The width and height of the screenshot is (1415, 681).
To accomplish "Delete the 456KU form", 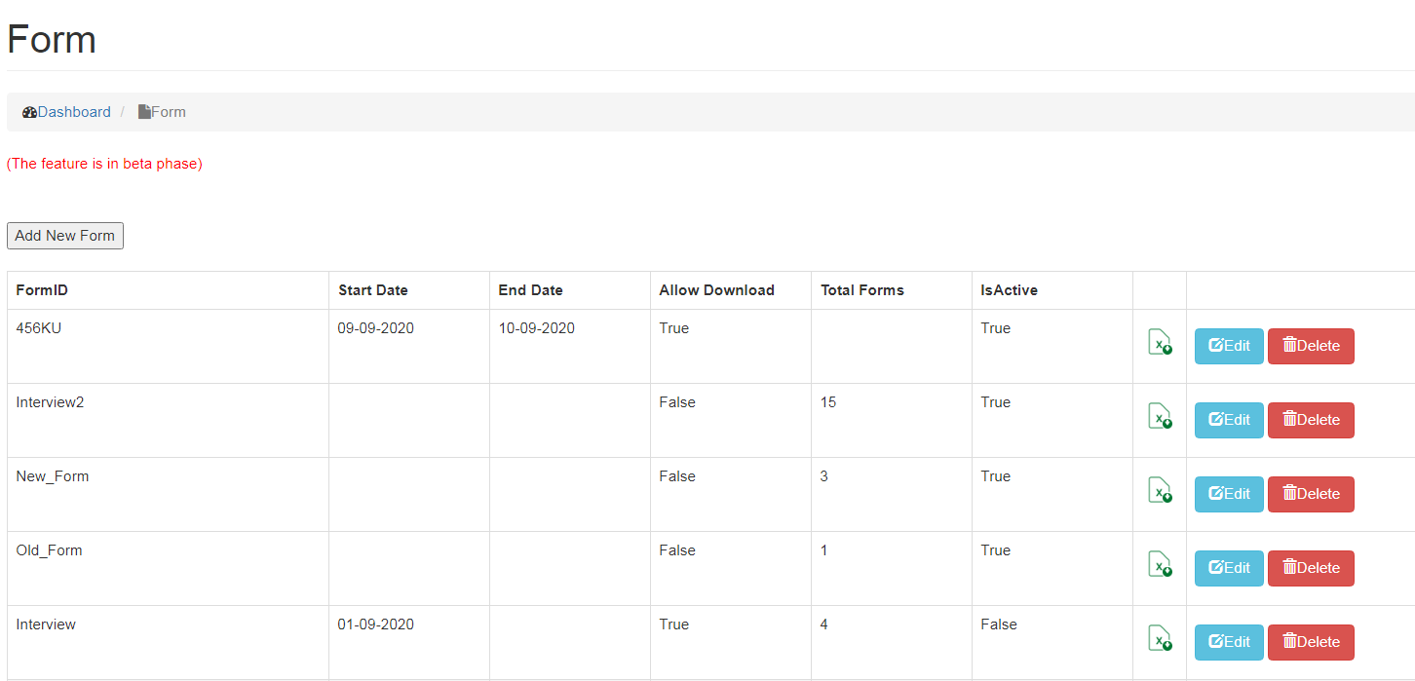I will 1311,346.
